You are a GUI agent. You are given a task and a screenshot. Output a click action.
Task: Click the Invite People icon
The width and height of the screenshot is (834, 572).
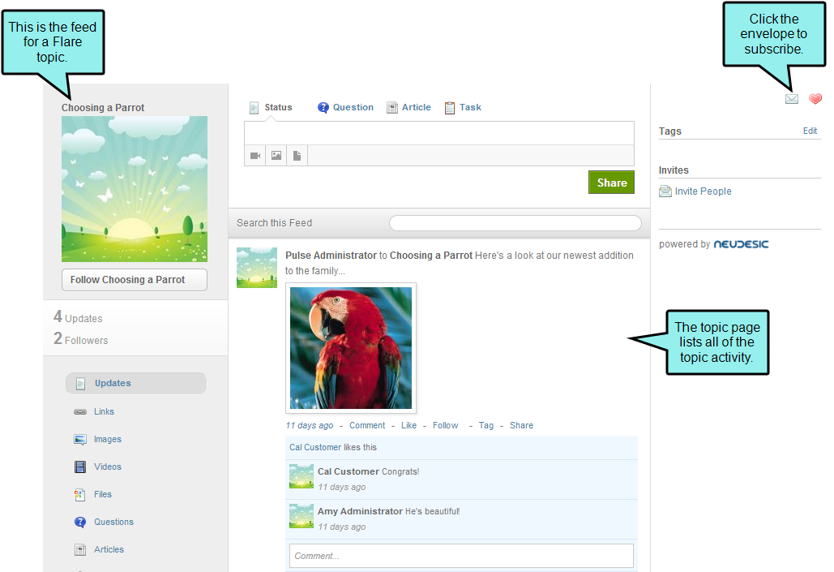665,191
